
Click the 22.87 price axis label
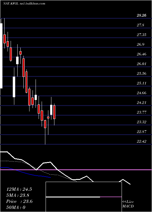click(141, 131)
